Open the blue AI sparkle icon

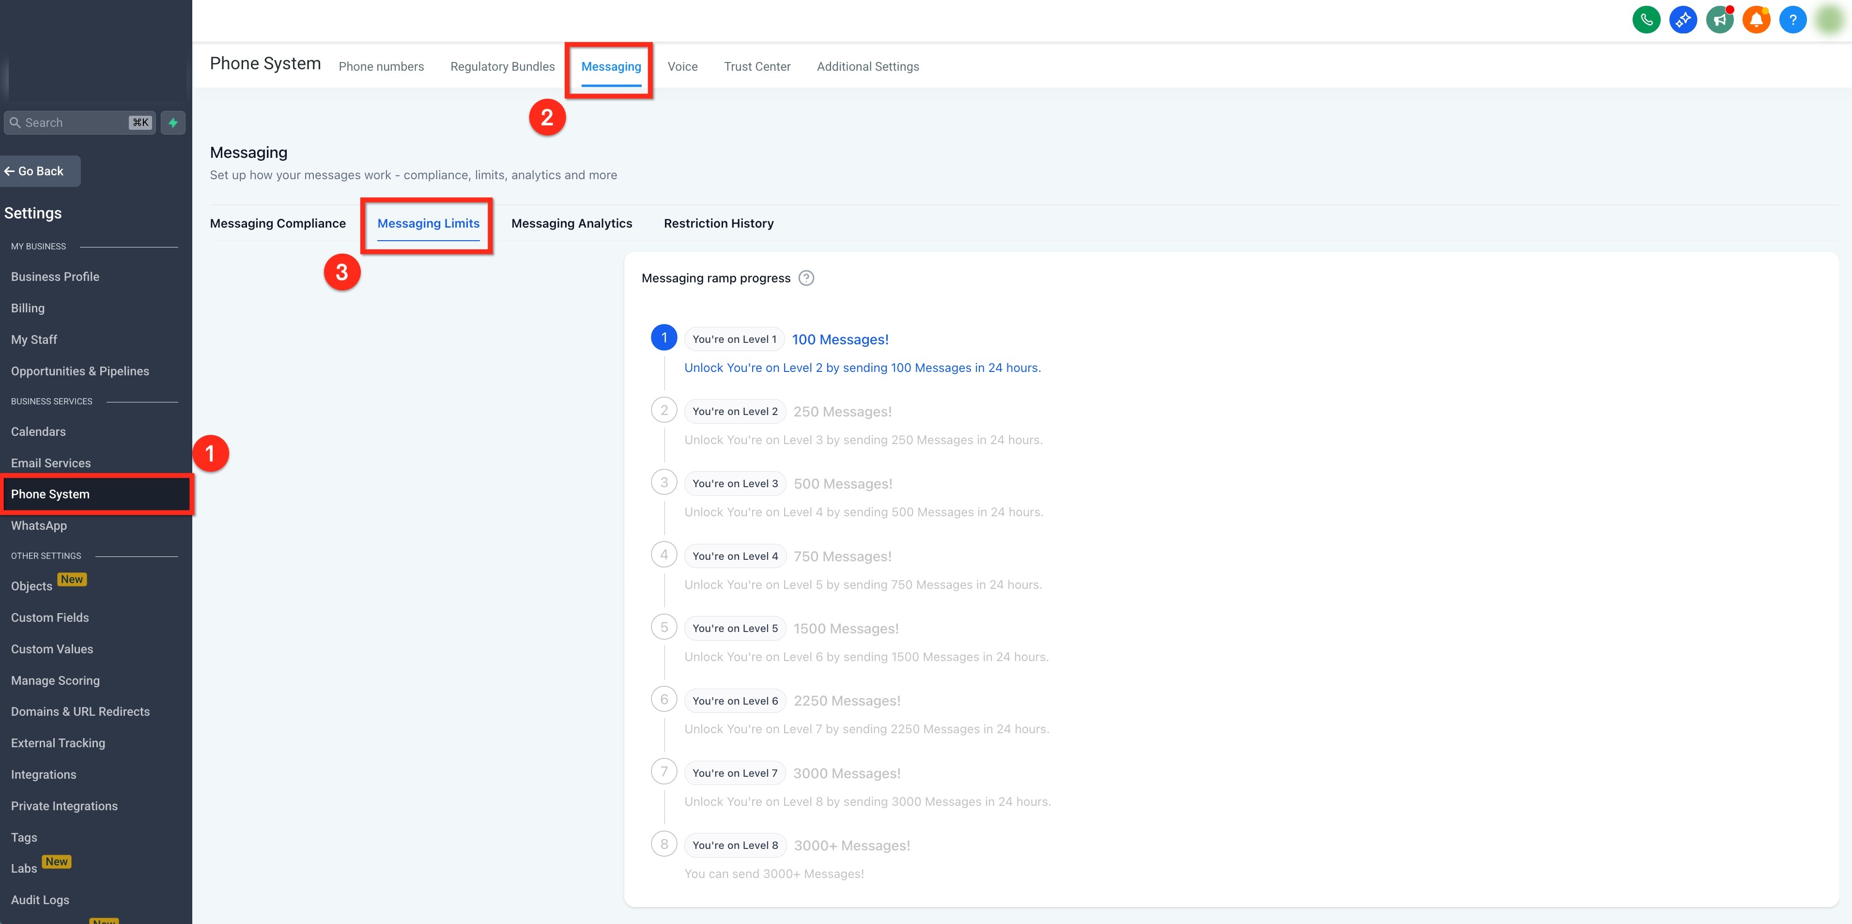1682,19
